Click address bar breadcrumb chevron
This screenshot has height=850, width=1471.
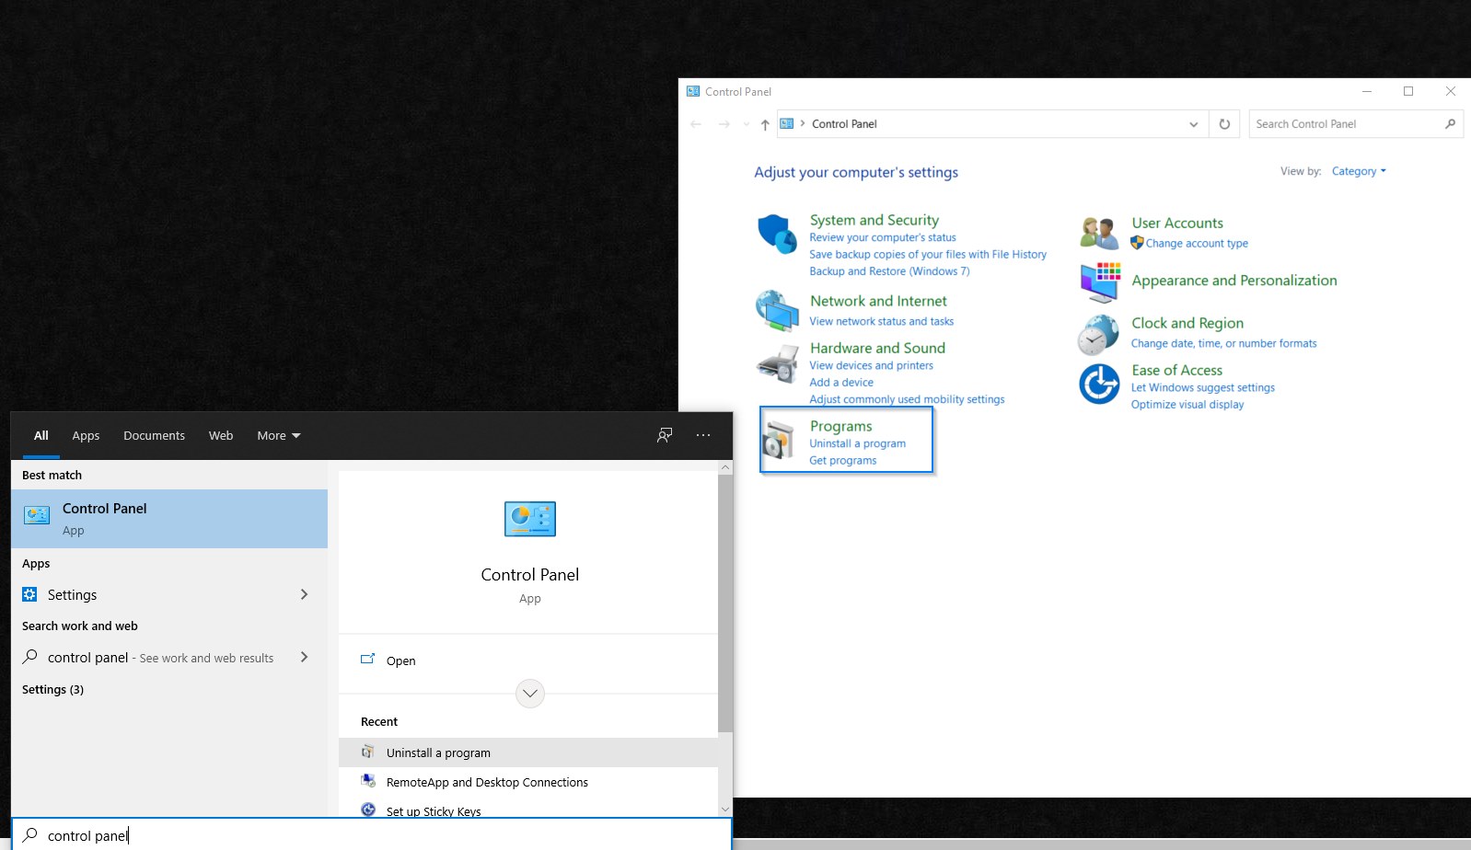click(803, 123)
